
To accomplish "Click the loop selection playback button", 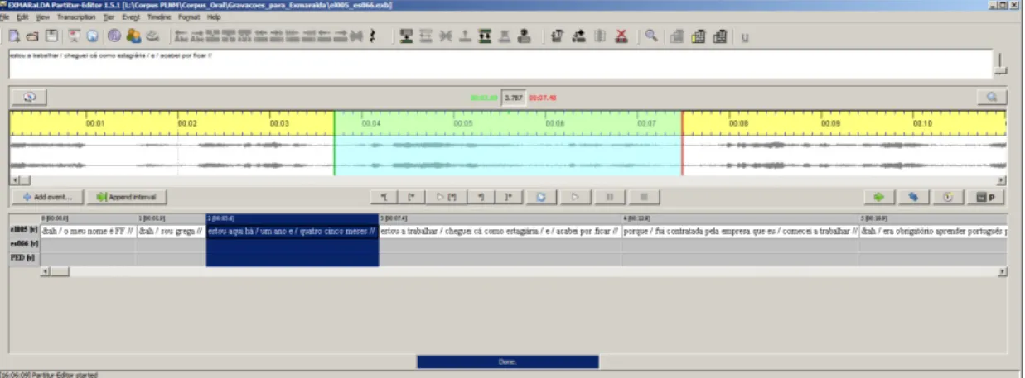I will 540,197.
